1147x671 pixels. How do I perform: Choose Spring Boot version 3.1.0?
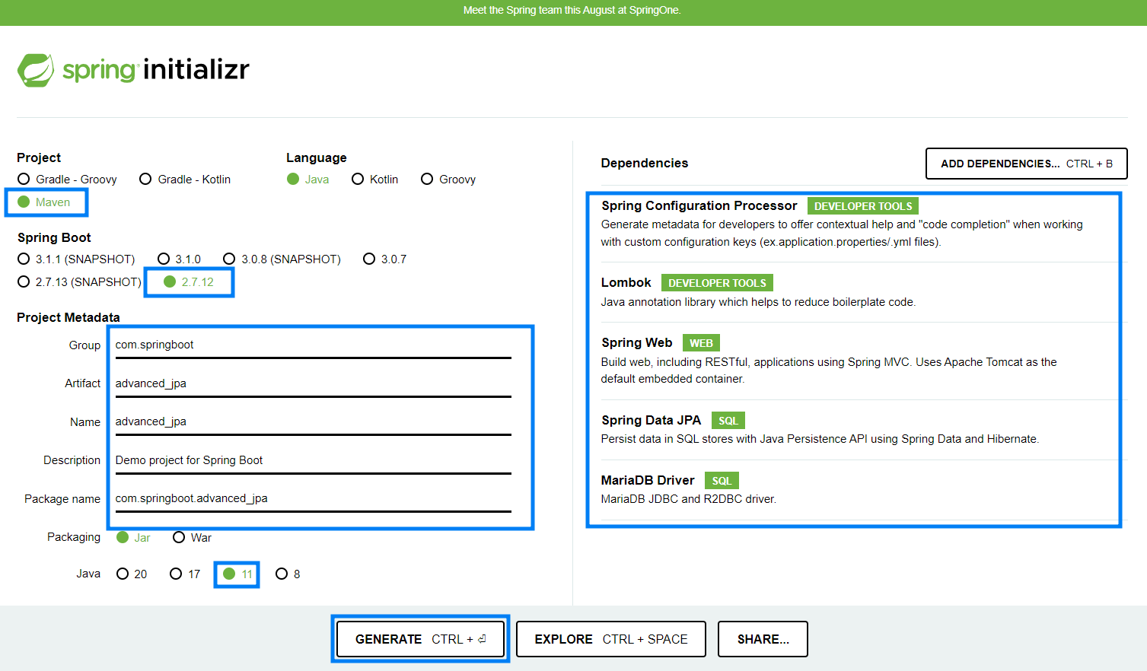[x=180, y=259]
